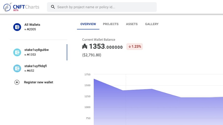Switch to the Gallery tab
This screenshot has height=125, width=223.
(x=152, y=24)
